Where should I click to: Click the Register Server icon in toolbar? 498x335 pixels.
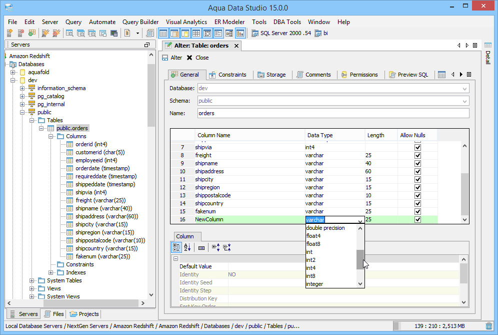(x=9, y=33)
